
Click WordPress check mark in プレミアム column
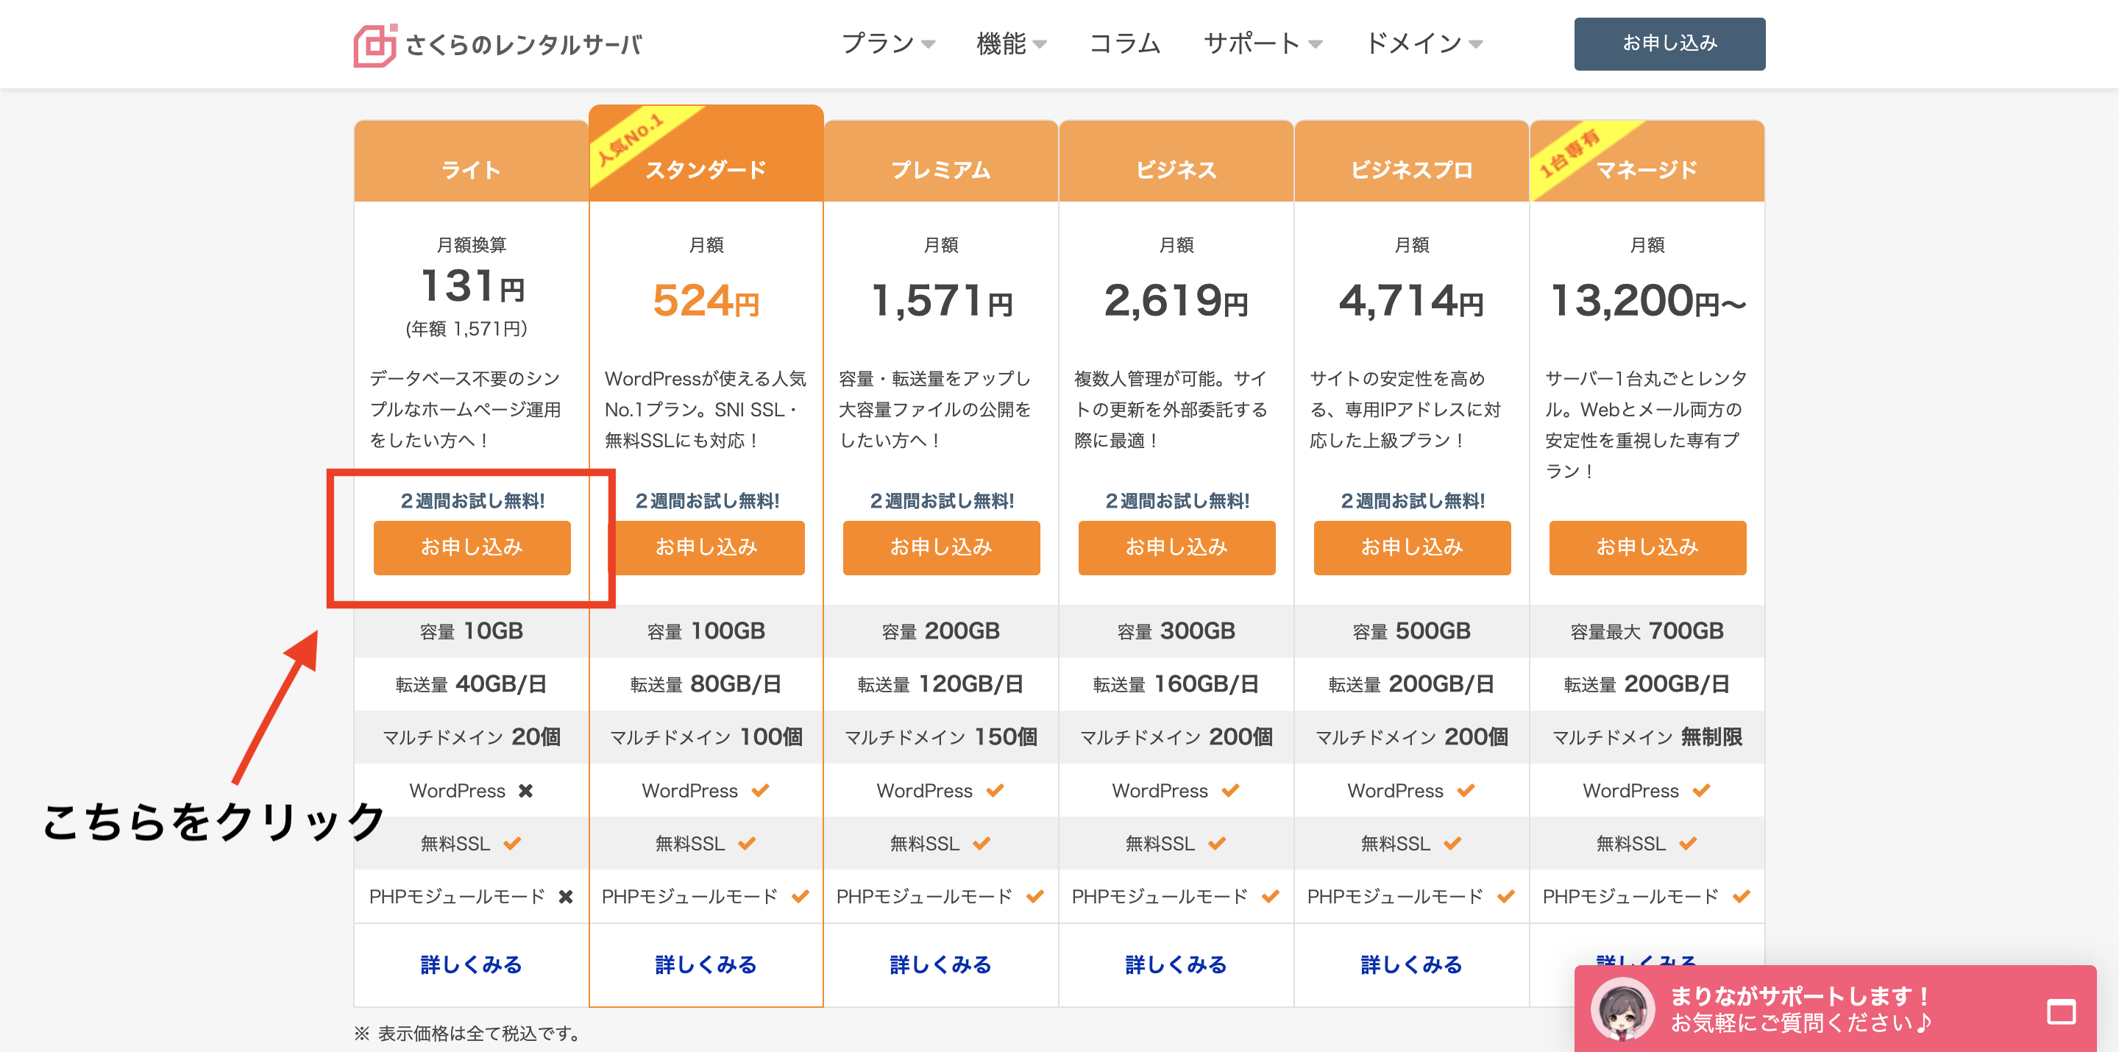[995, 790]
